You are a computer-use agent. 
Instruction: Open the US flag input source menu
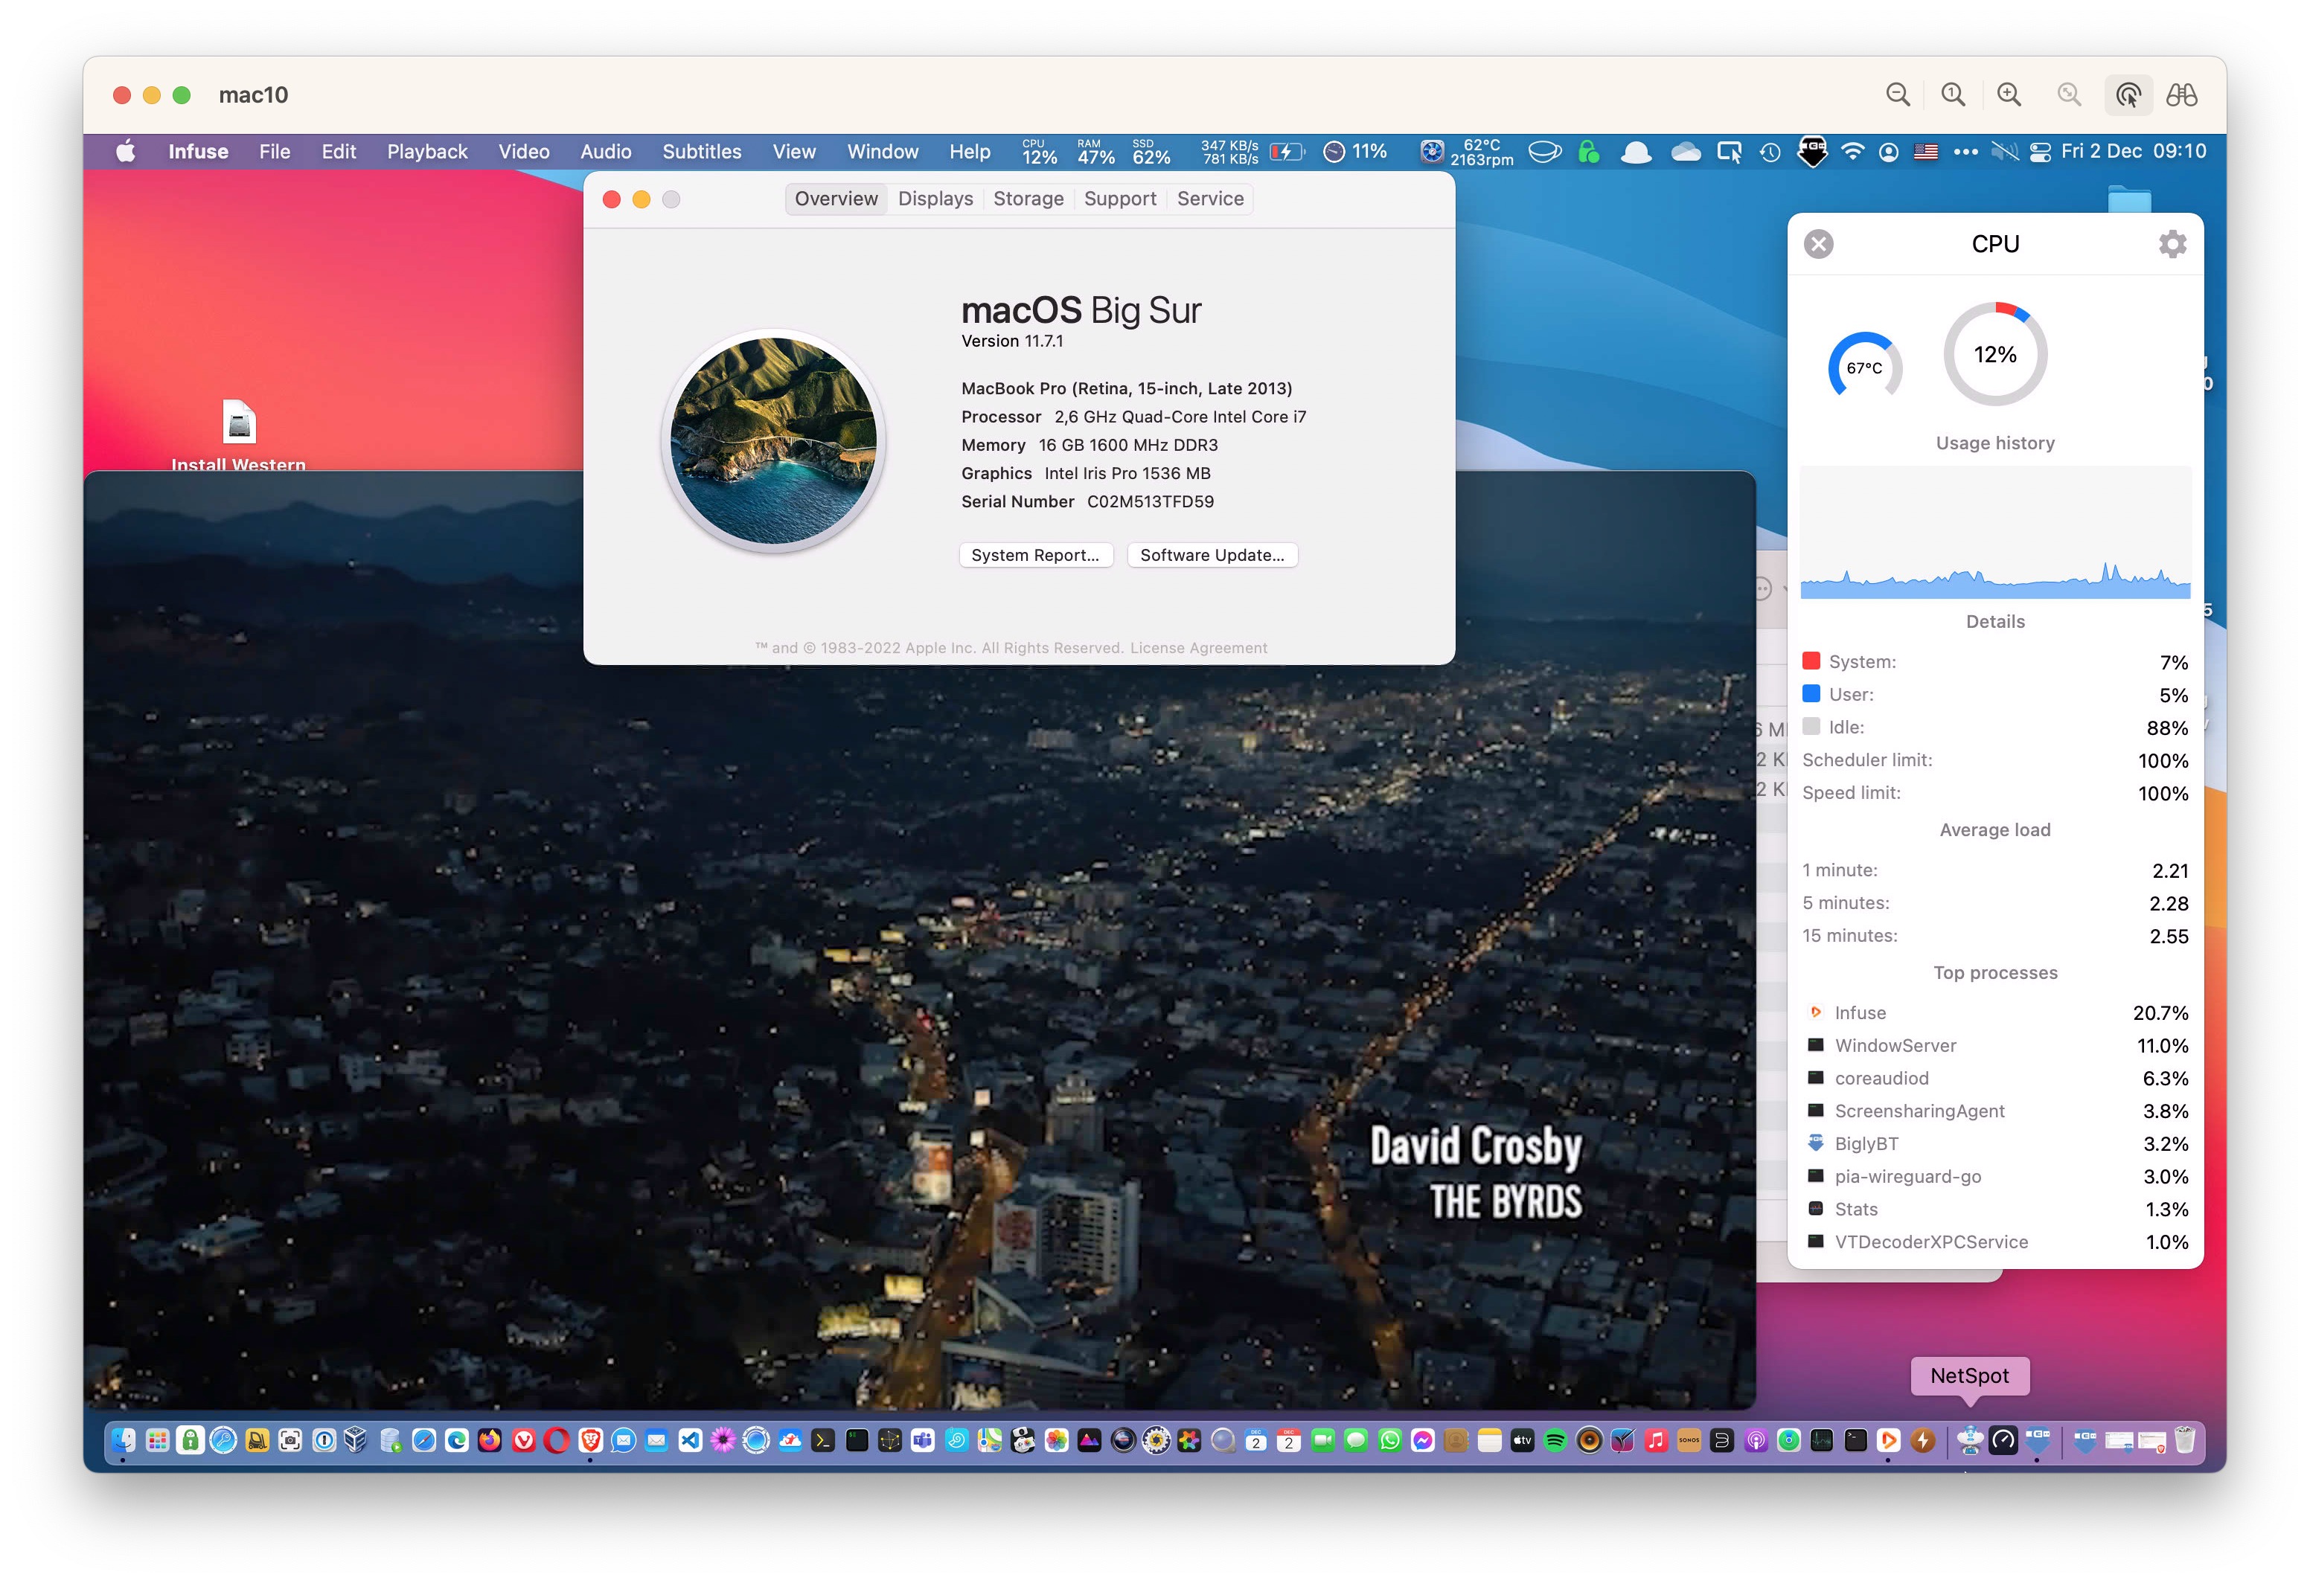click(x=1926, y=152)
